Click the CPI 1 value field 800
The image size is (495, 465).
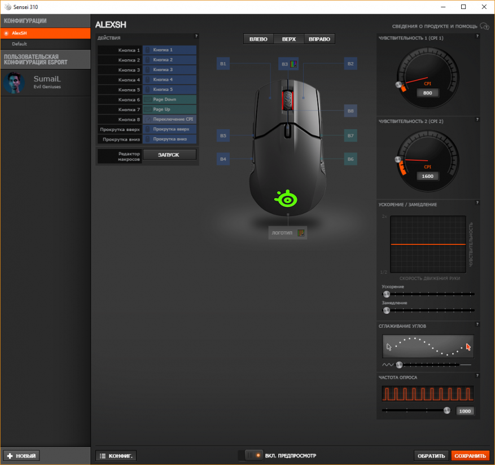(x=427, y=93)
